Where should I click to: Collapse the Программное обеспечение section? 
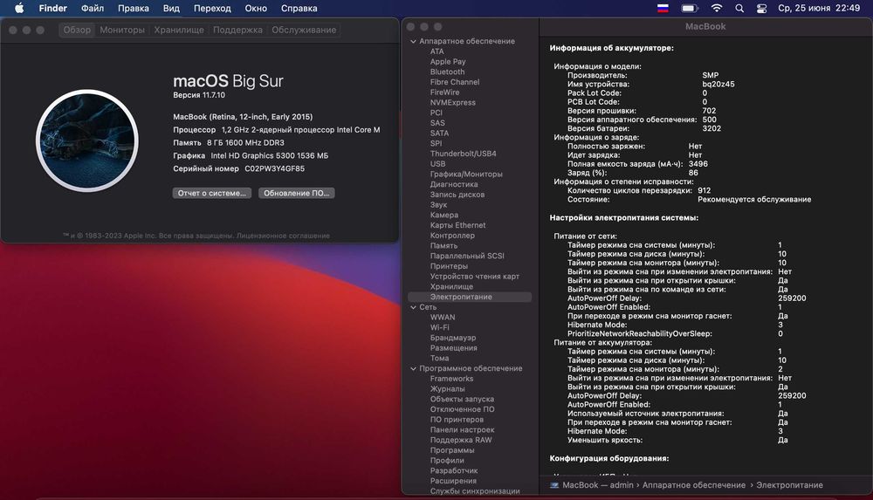(413, 368)
